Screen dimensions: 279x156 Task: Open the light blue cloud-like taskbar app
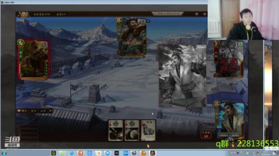point(108,153)
